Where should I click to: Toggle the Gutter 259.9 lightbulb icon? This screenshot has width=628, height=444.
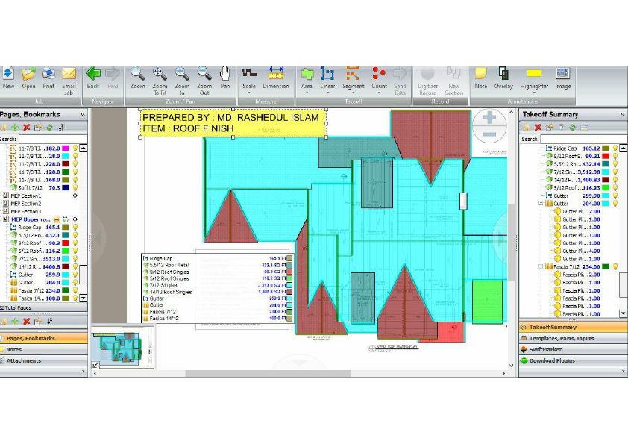pos(75,274)
